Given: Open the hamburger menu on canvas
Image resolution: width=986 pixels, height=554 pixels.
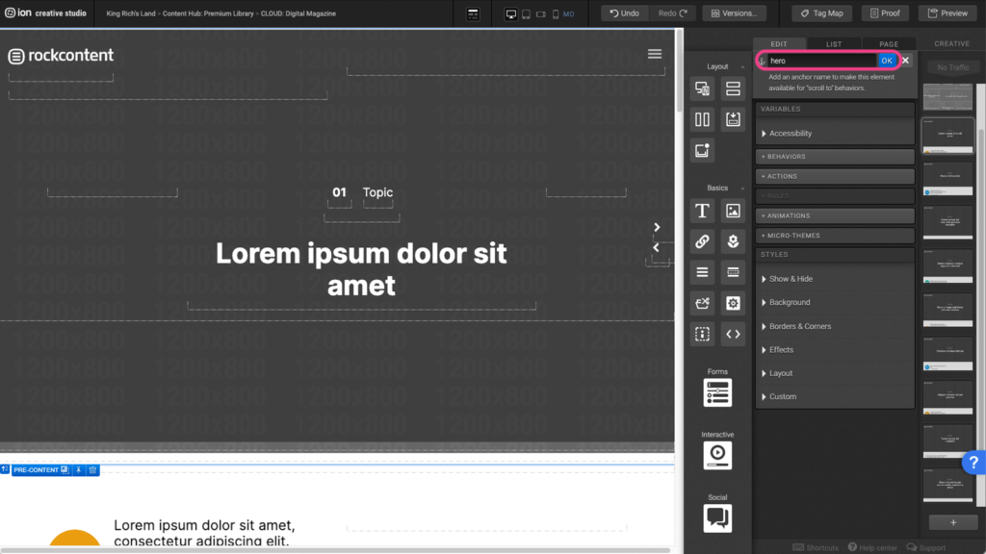Looking at the screenshot, I should click(655, 54).
